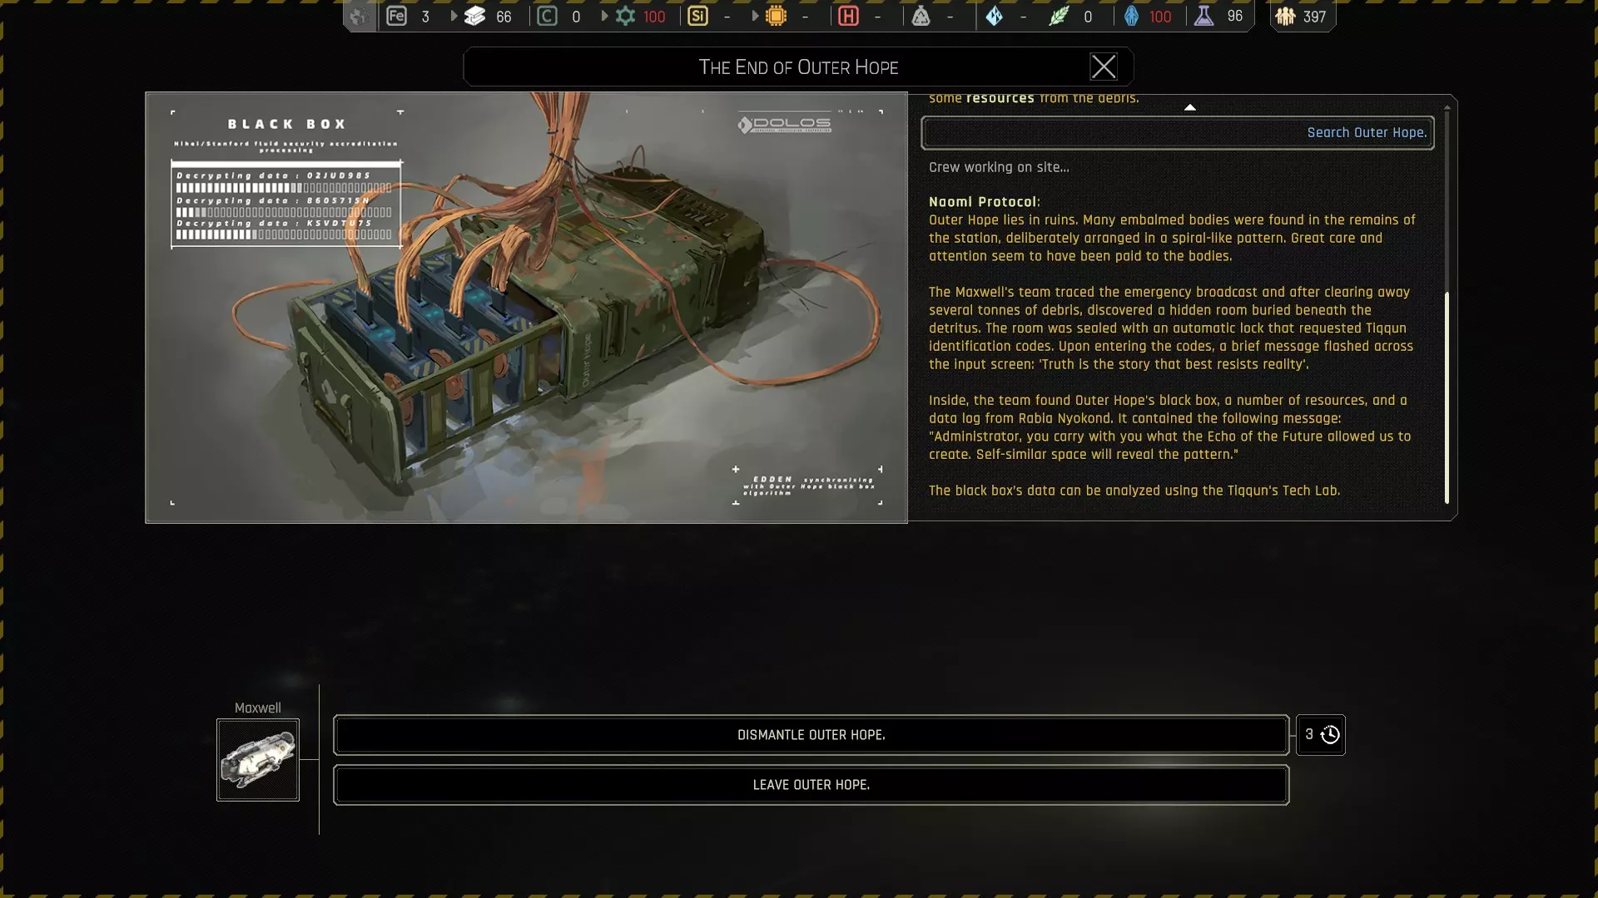Viewport: 1598px width, 898px height.
Task: Expand the arrow next to Iron count
Action: click(454, 16)
